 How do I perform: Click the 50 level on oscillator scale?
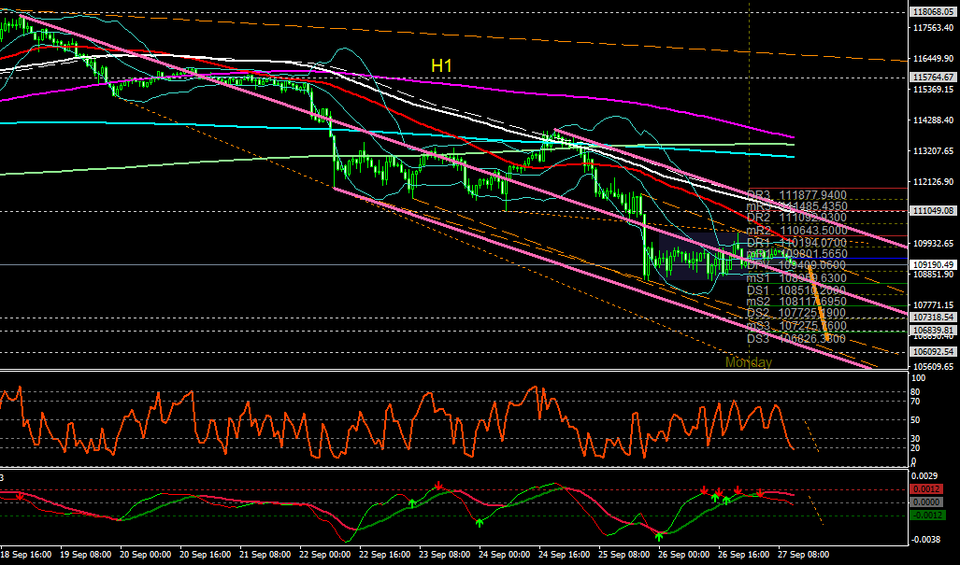click(916, 419)
